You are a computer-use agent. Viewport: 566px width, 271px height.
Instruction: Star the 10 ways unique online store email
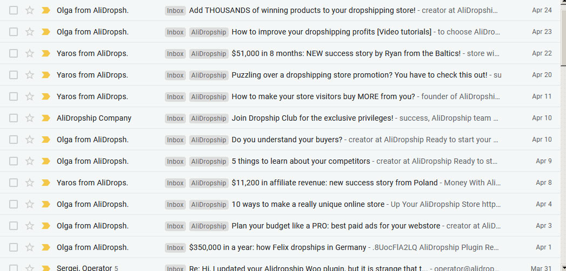click(30, 204)
